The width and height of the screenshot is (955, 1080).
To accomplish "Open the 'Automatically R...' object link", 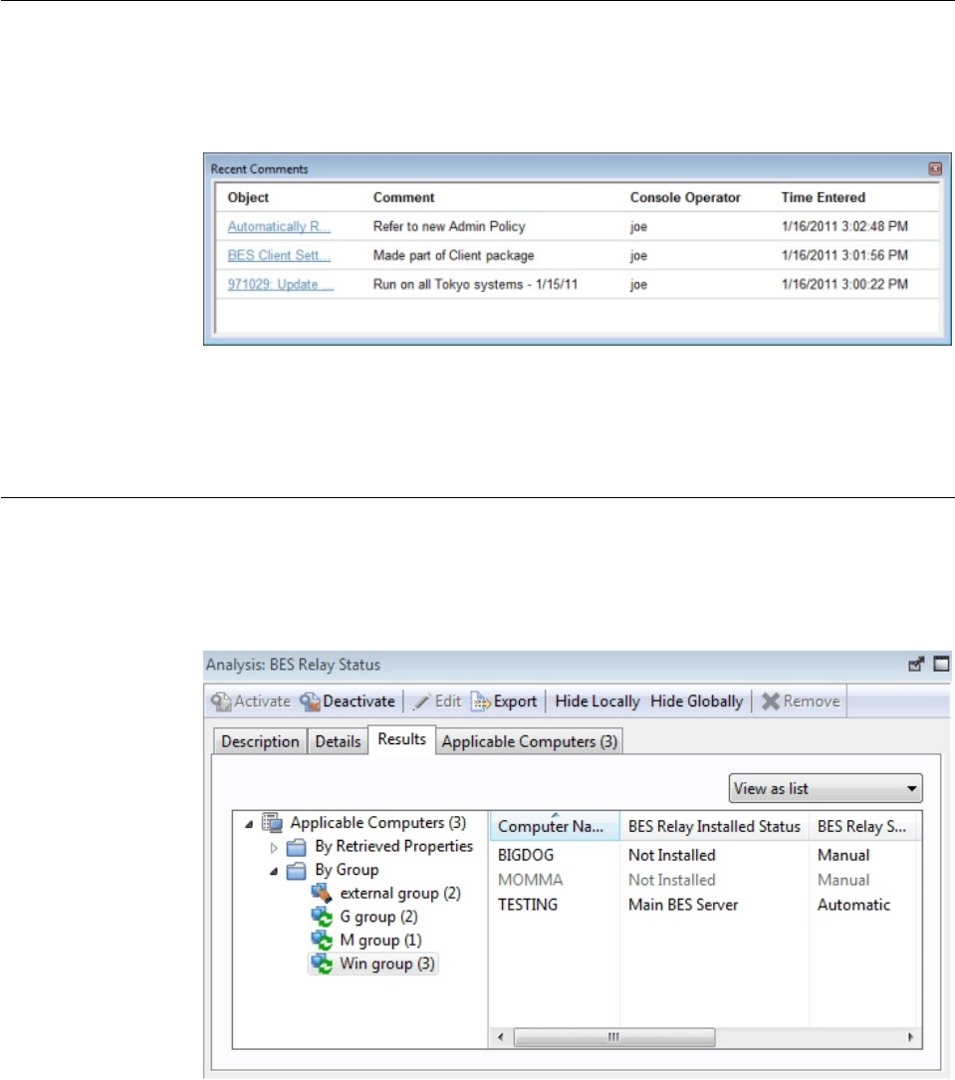I will [x=279, y=226].
